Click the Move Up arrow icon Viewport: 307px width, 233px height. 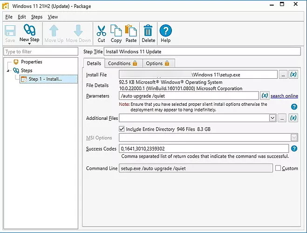[54, 31]
